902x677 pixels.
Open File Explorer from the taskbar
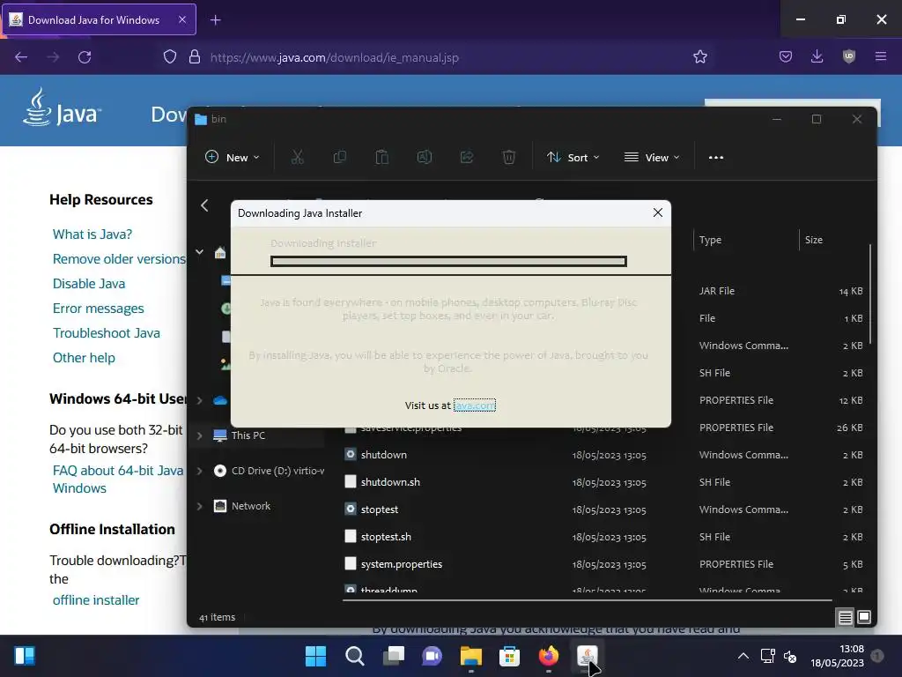(x=470, y=656)
